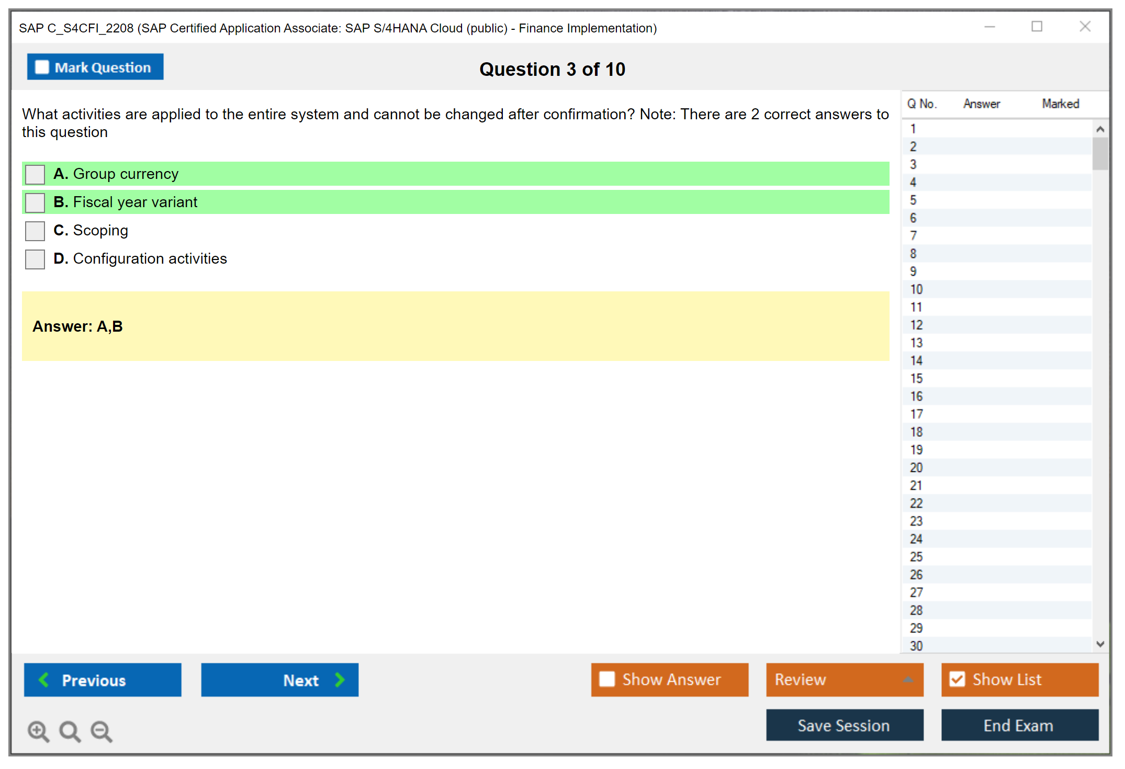Expand the Review dropdown menu
The height and width of the screenshot is (769, 1125).
(908, 680)
